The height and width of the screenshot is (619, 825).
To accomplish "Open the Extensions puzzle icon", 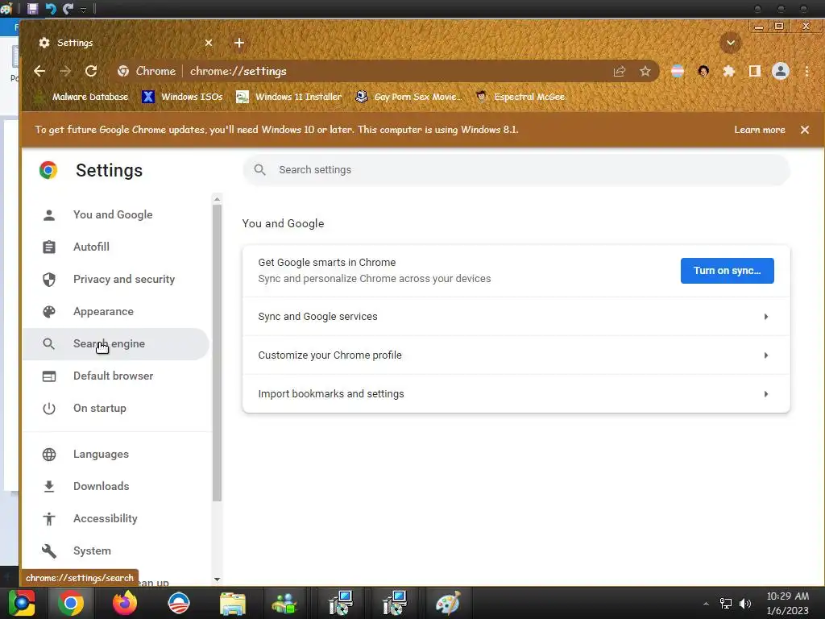I will 728,71.
